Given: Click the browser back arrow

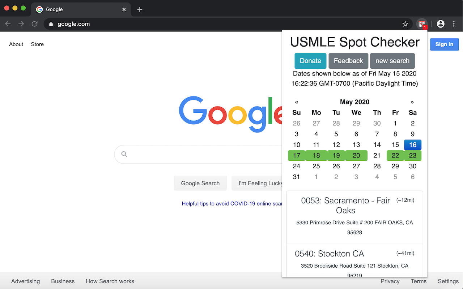Looking at the screenshot, I should coord(8,24).
